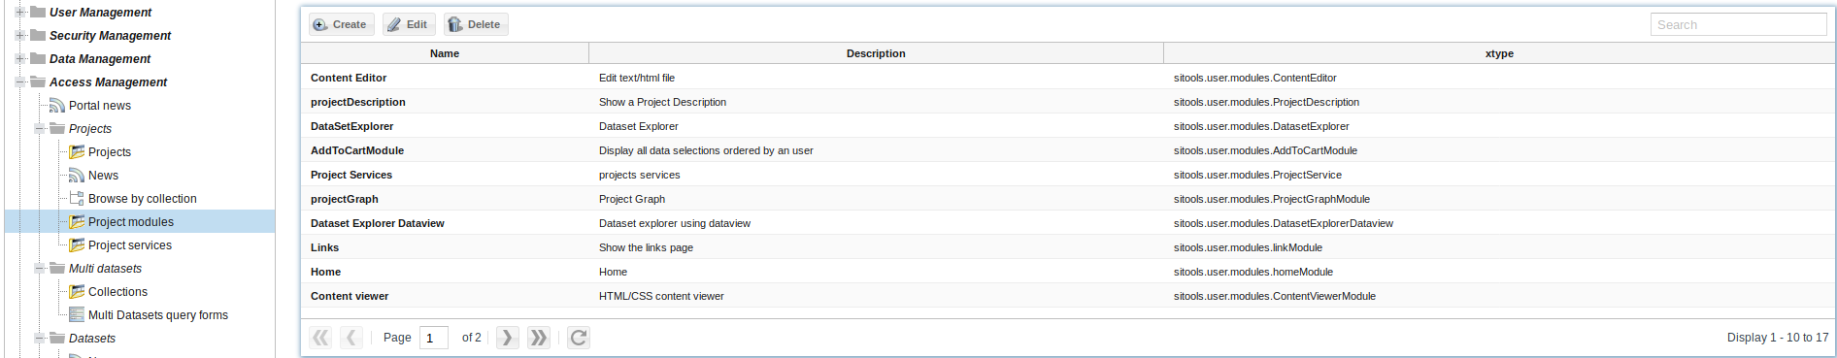The width and height of the screenshot is (1837, 358).
Task: Click the Create button
Action: [341, 24]
